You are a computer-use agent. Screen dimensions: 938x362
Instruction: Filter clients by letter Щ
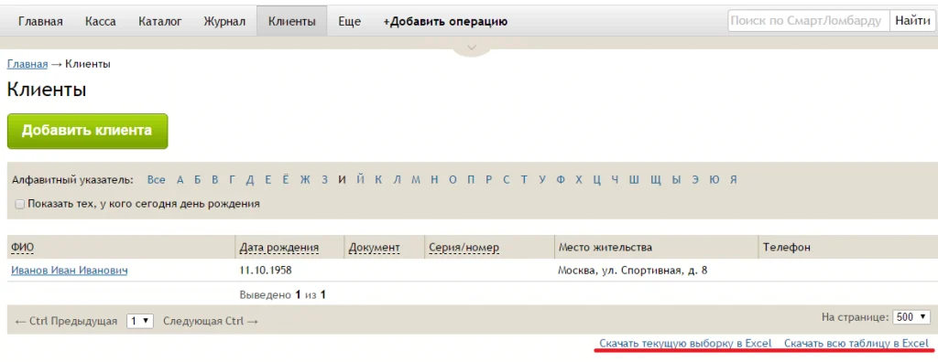(655, 180)
